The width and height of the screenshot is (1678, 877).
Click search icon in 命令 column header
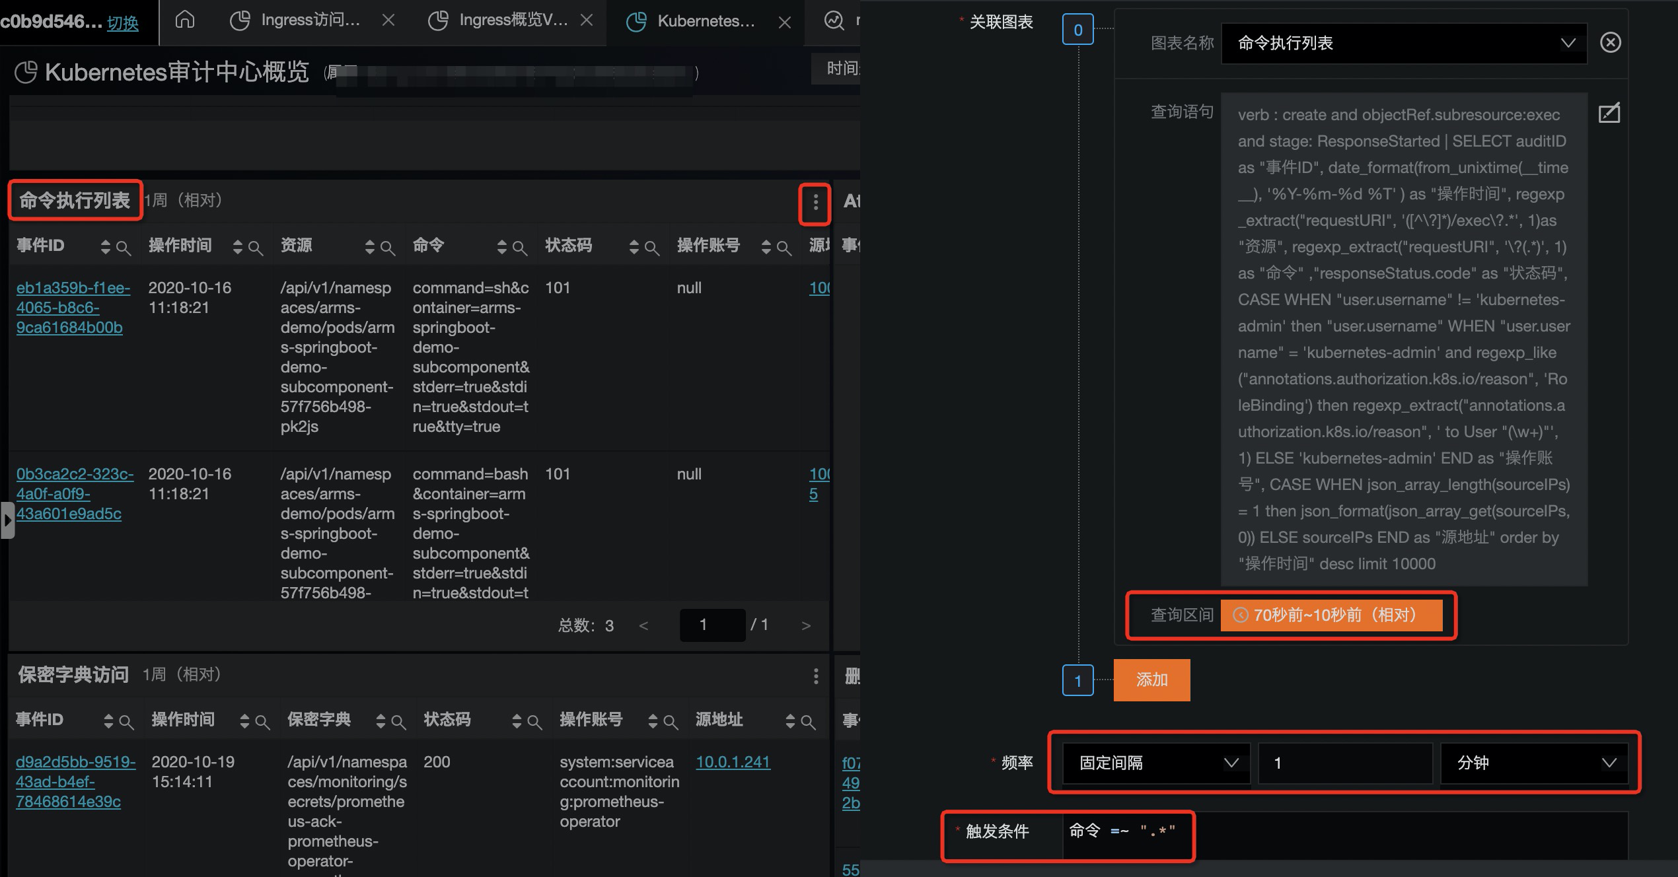click(519, 248)
